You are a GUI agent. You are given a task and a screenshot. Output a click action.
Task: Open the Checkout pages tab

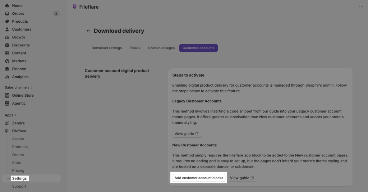pos(161,48)
